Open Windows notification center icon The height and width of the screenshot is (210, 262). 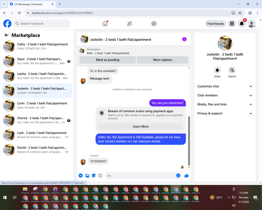tap(256, 198)
